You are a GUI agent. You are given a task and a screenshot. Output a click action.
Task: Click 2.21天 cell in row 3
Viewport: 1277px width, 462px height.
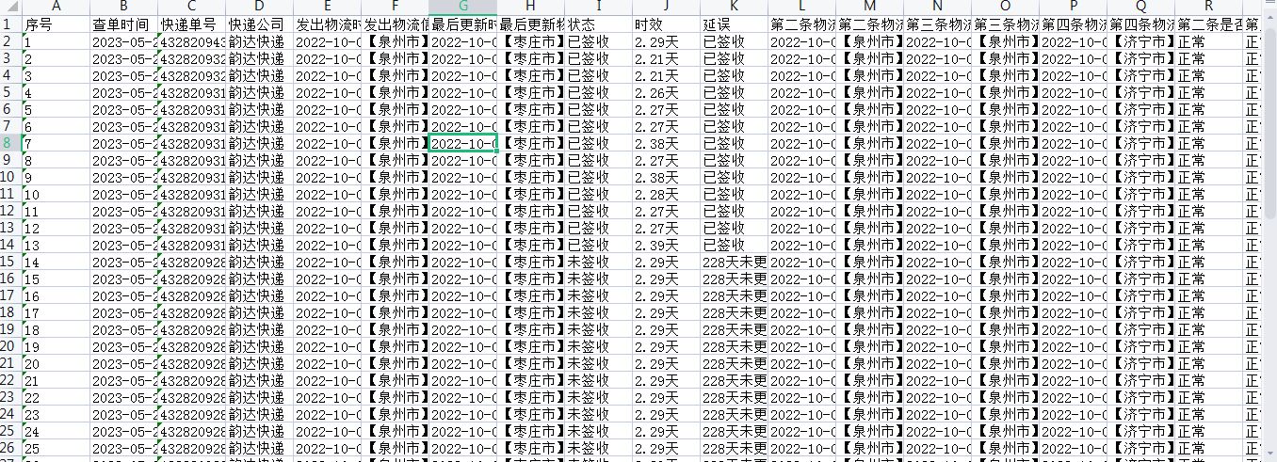(667, 58)
